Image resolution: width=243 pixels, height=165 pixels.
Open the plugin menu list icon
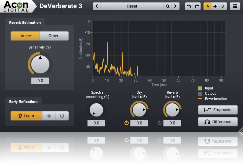[235, 6]
